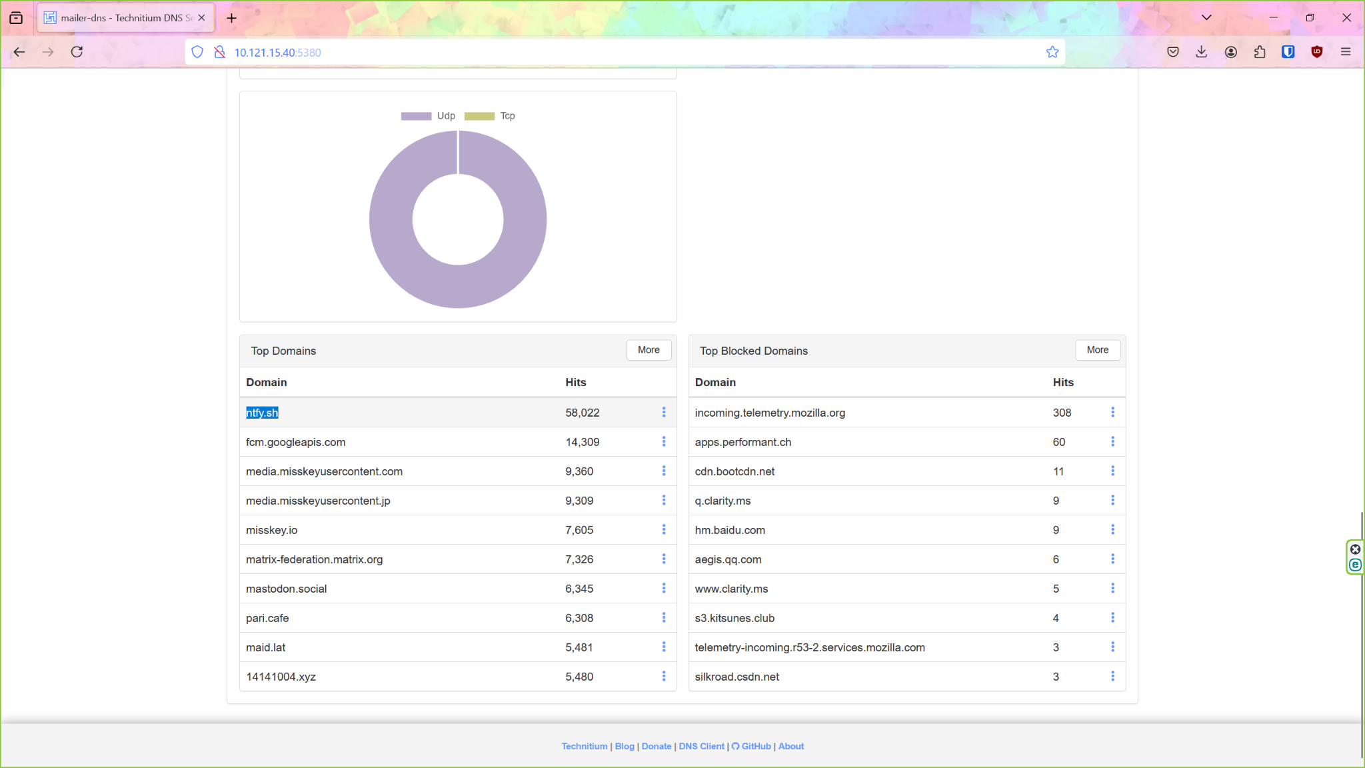1365x768 pixels.
Task: Open the DNS Client footer link
Action: [701, 746]
